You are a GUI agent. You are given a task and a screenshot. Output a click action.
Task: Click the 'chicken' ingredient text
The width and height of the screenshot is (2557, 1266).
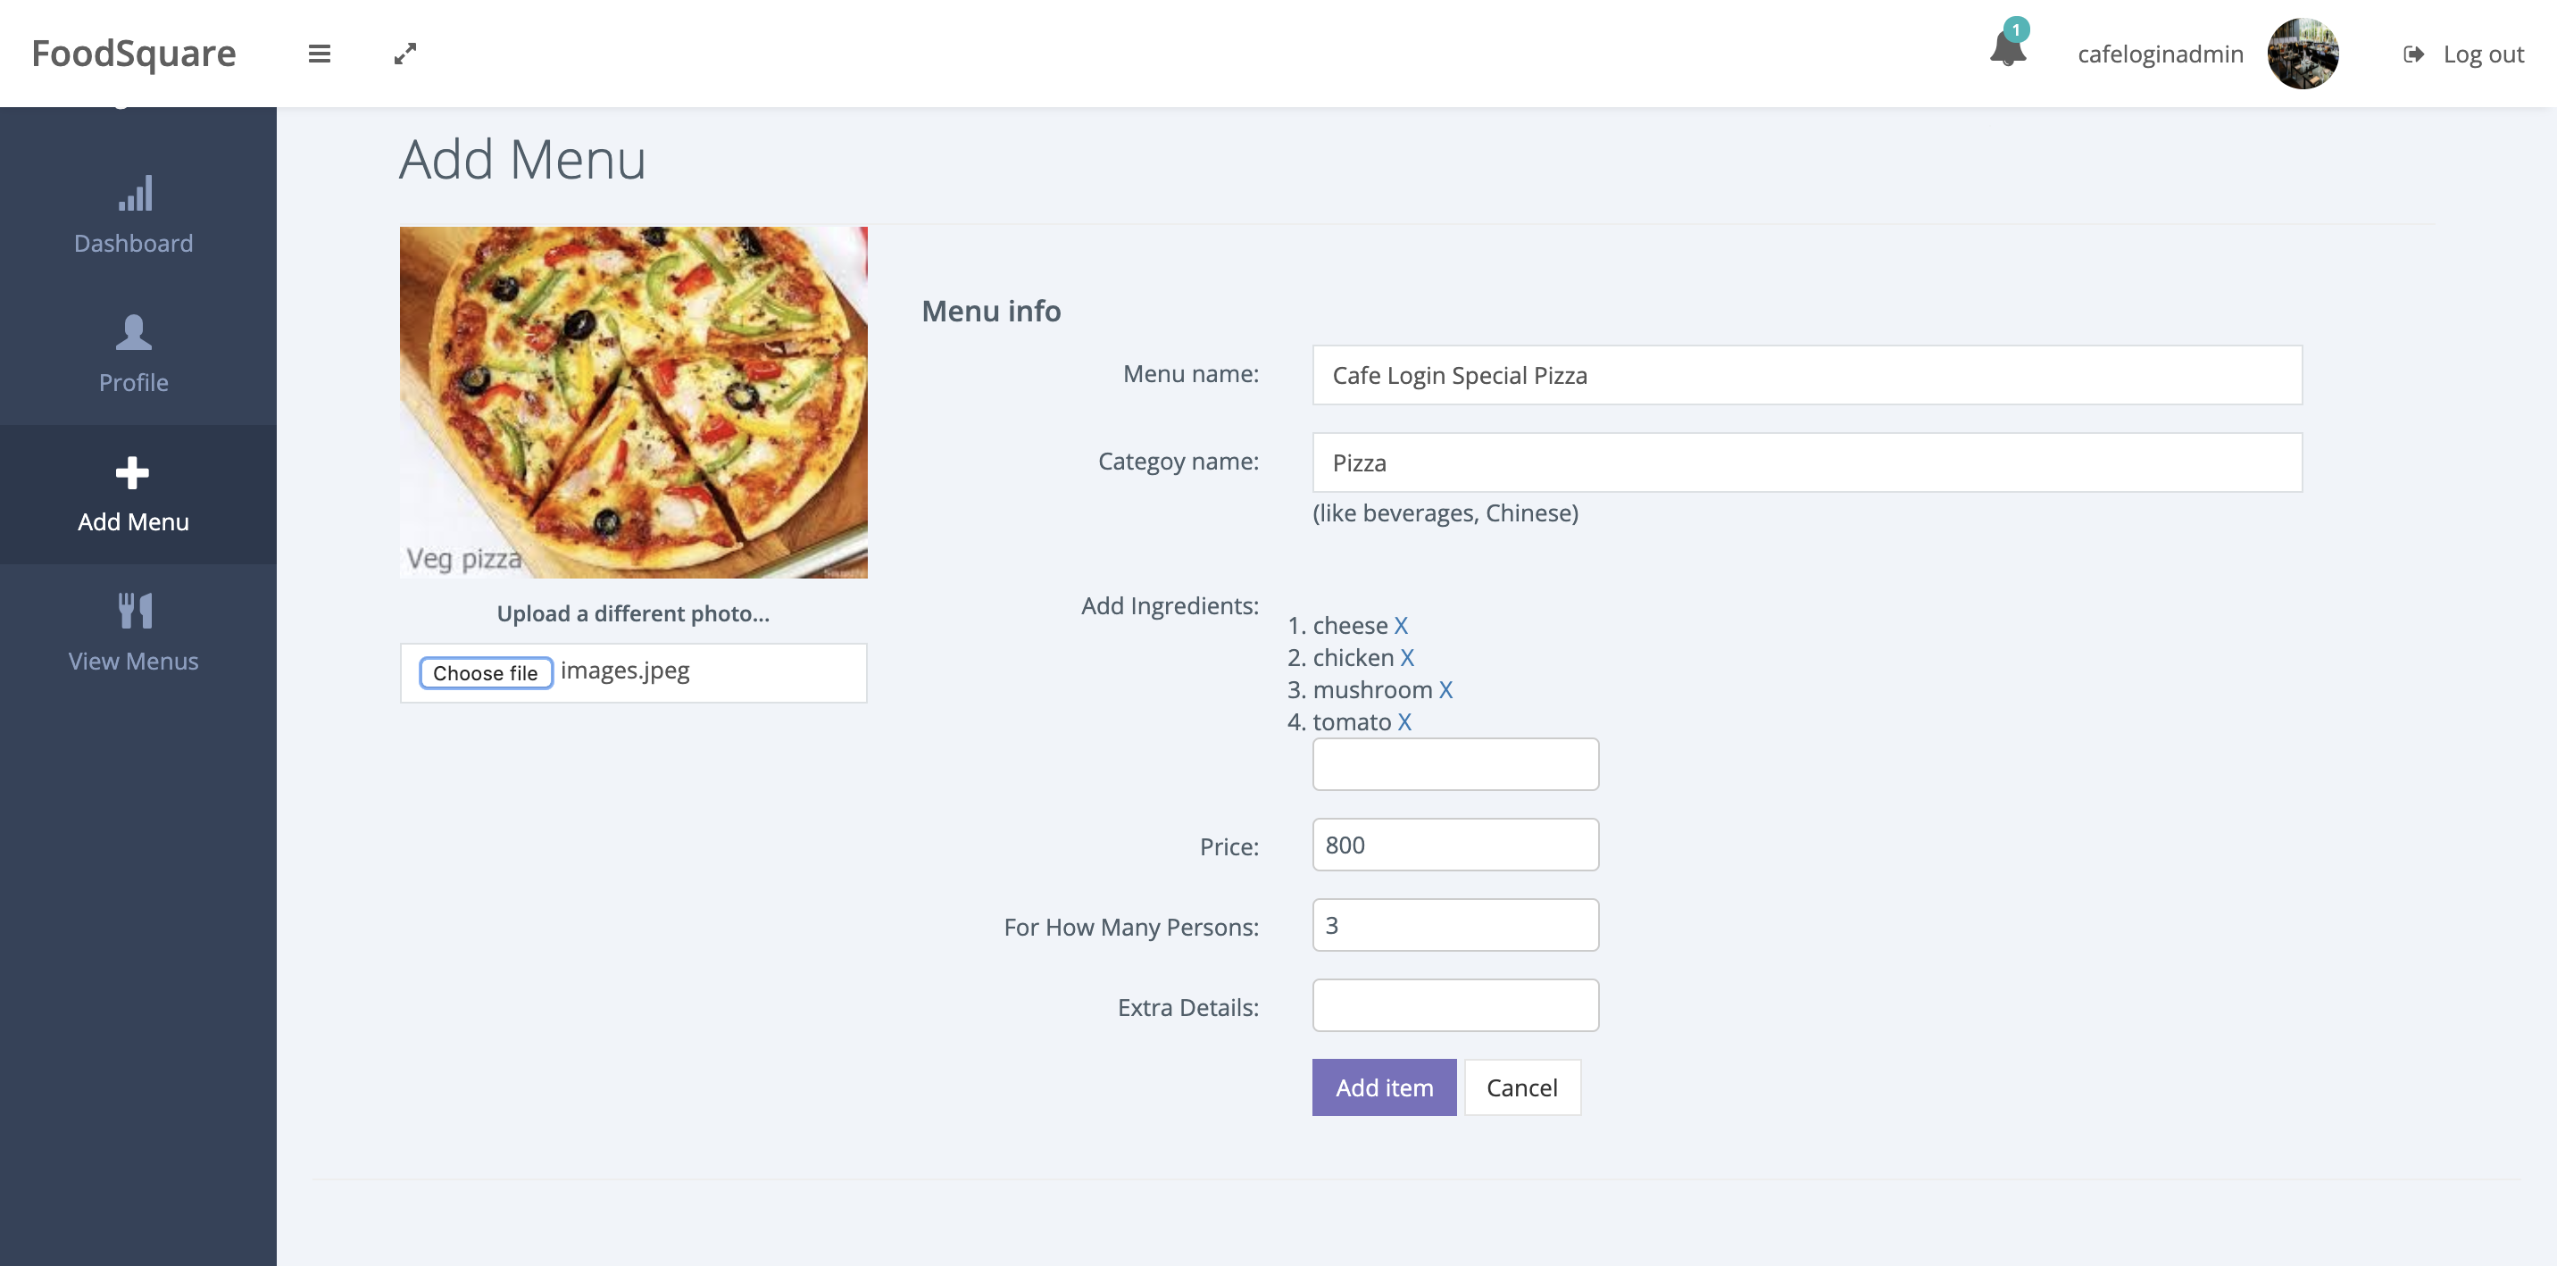point(1353,657)
